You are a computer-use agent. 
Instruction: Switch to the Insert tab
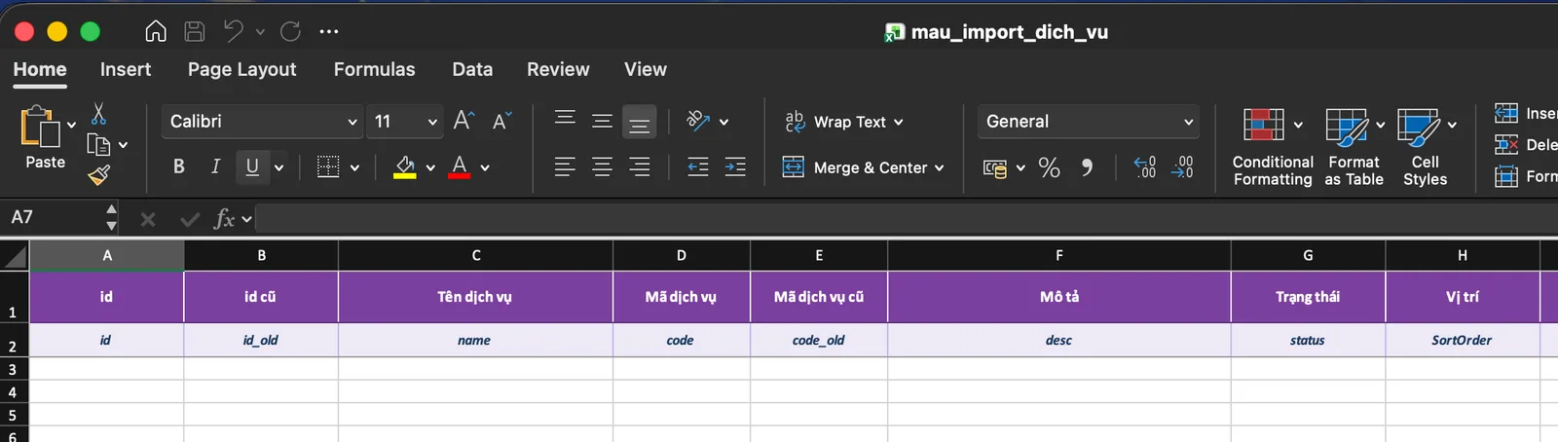click(126, 69)
